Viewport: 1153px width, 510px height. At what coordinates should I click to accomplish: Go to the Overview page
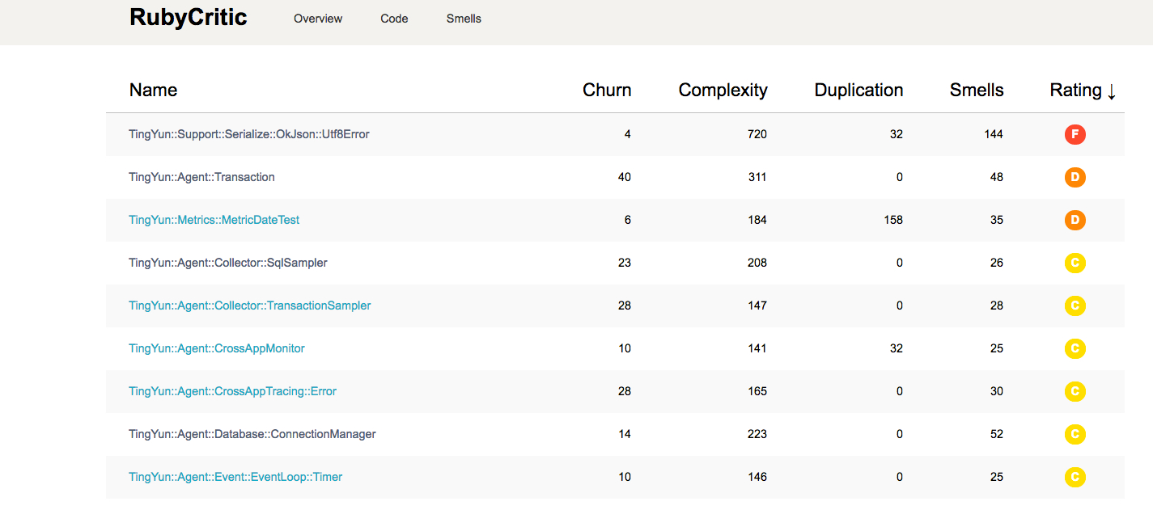click(318, 19)
